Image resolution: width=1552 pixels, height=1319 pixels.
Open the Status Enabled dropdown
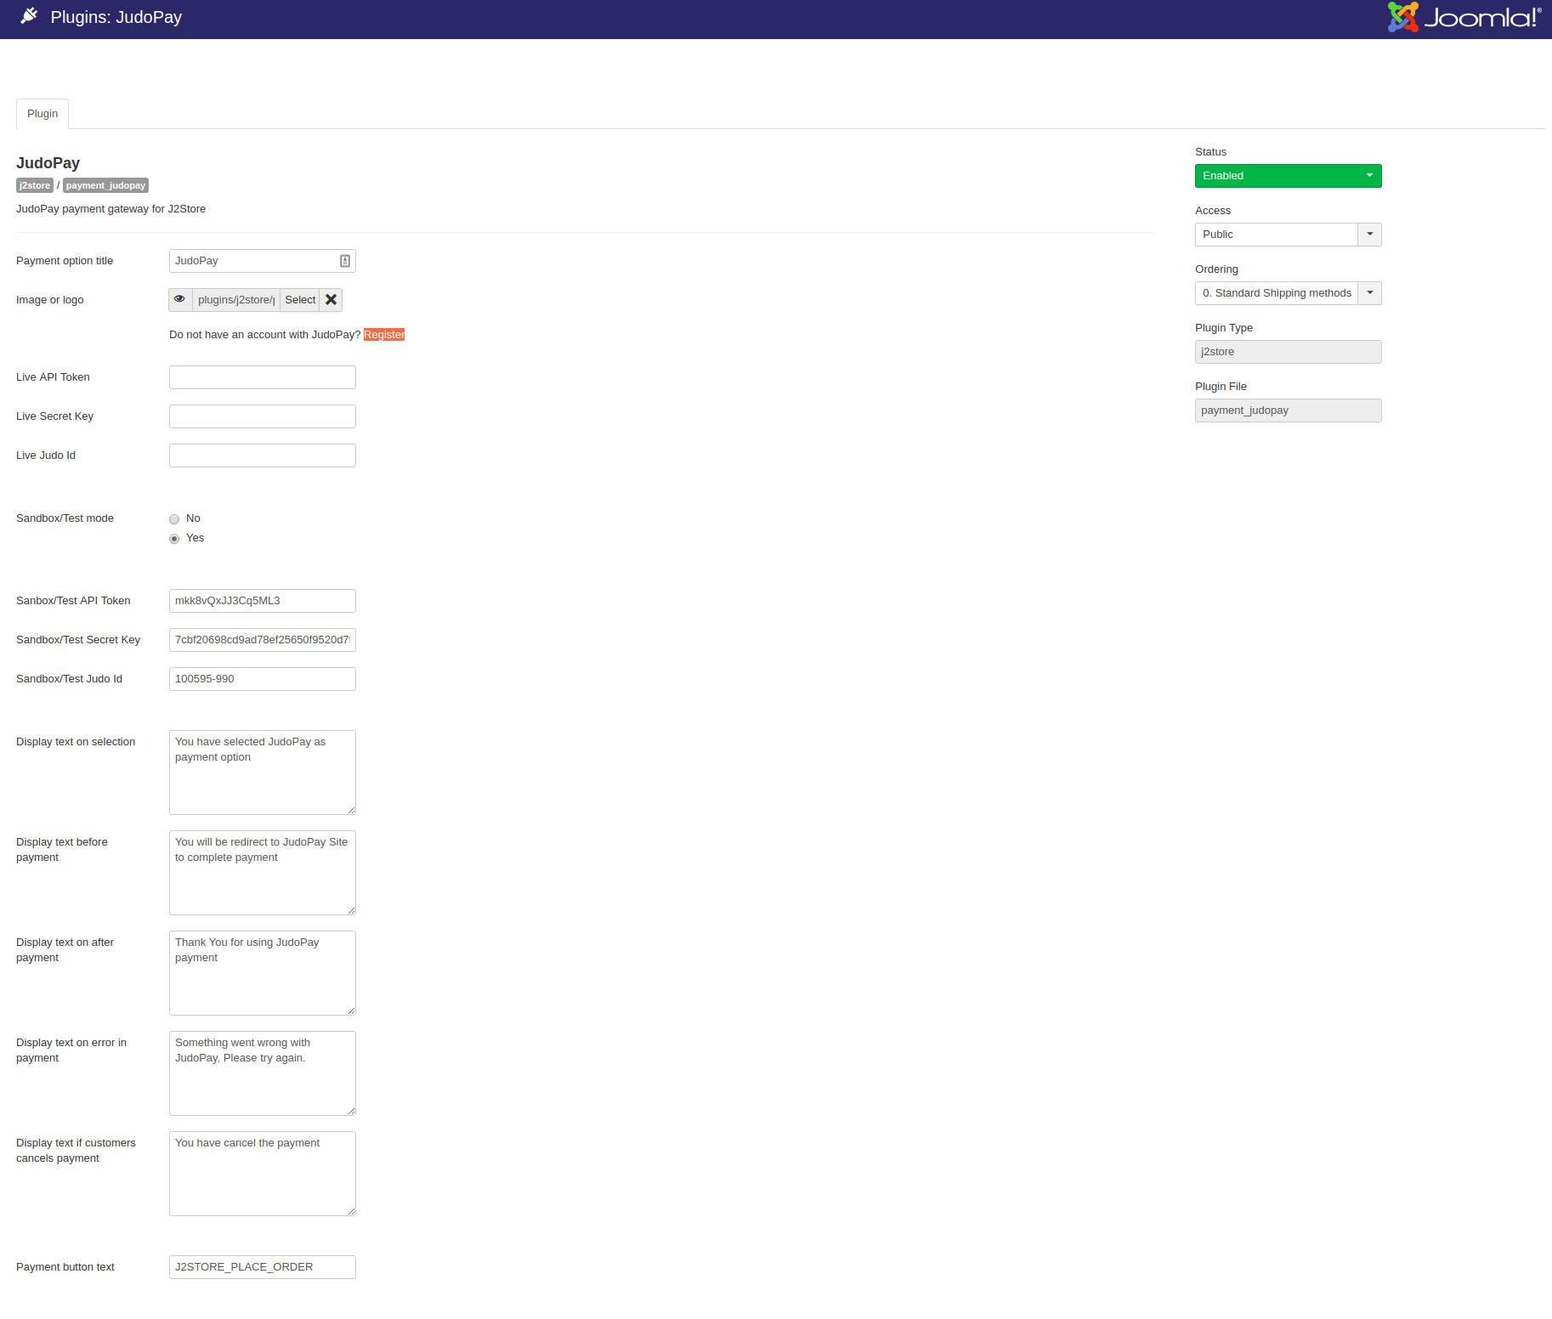pyautogui.click(x=1289, y=176)
